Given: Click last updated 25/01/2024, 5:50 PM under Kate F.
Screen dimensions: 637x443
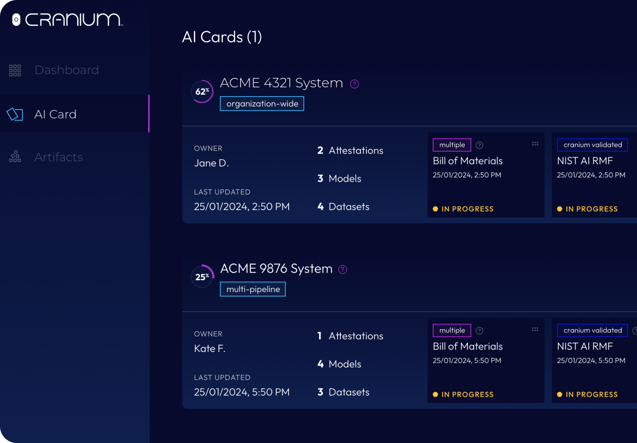Looking at the screenshot, I should click(242, 392).
